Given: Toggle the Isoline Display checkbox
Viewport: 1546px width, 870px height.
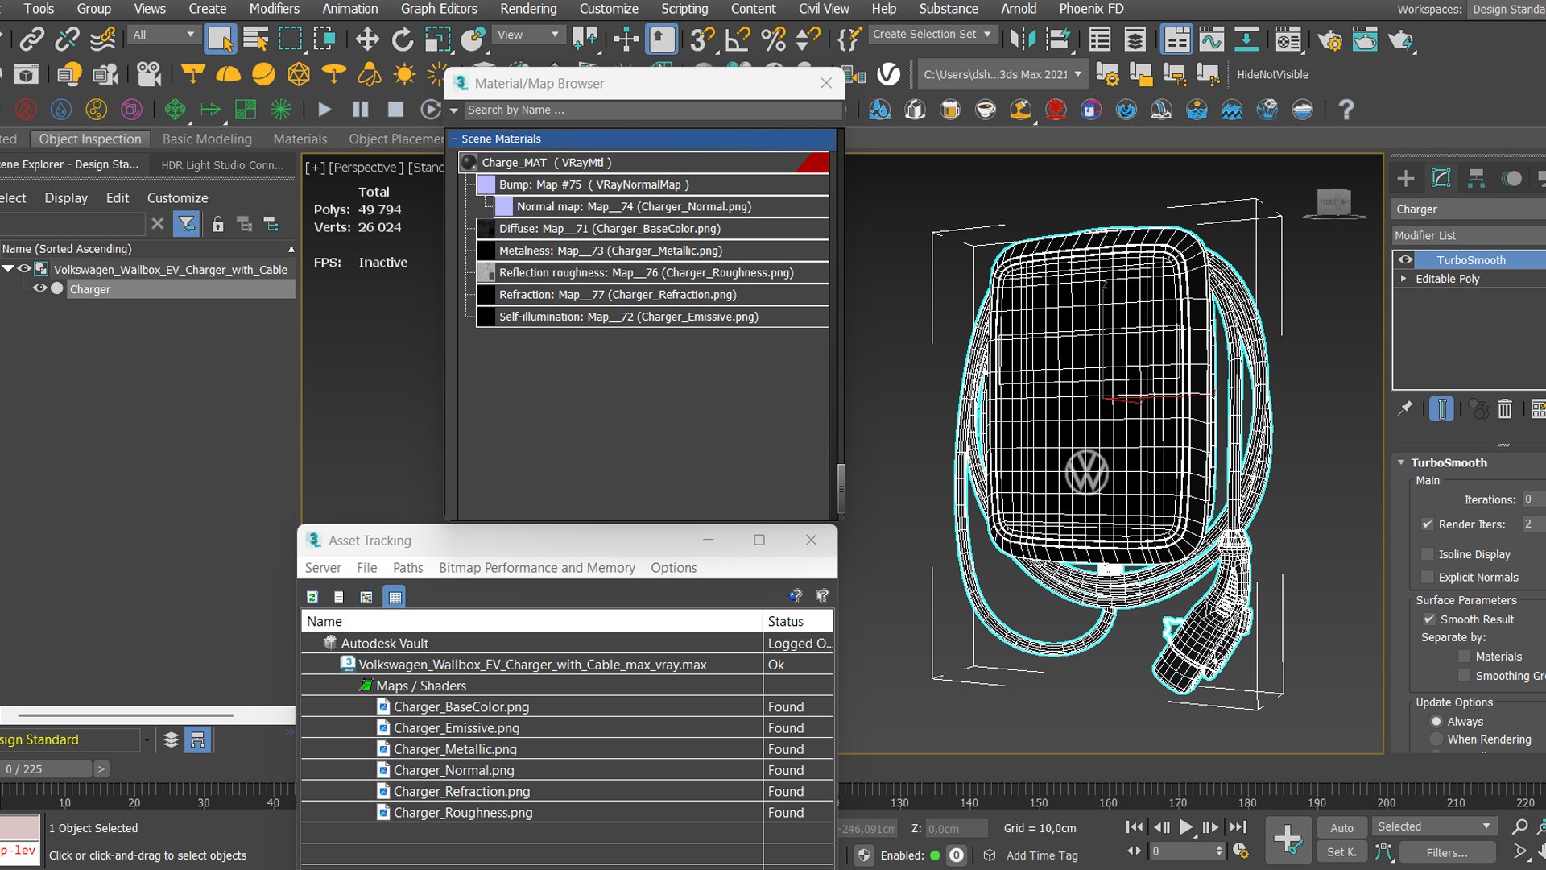Looking at the screenshot, I should pyautogui.click(x=1428, y=554).
